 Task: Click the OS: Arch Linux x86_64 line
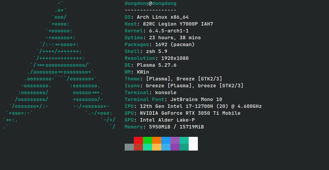pos(157,17)
